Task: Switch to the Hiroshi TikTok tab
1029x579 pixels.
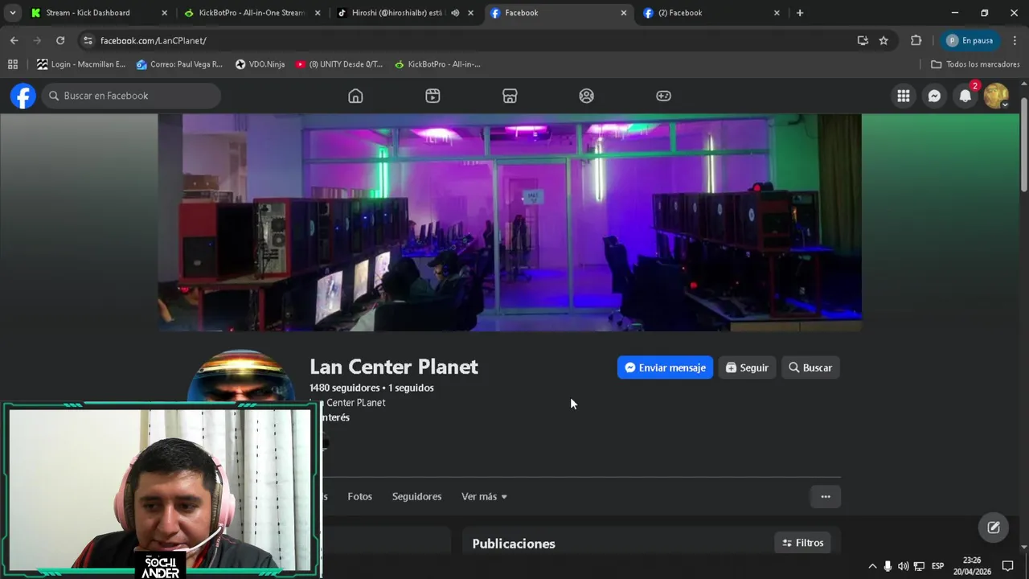Action: coord(397,13)
